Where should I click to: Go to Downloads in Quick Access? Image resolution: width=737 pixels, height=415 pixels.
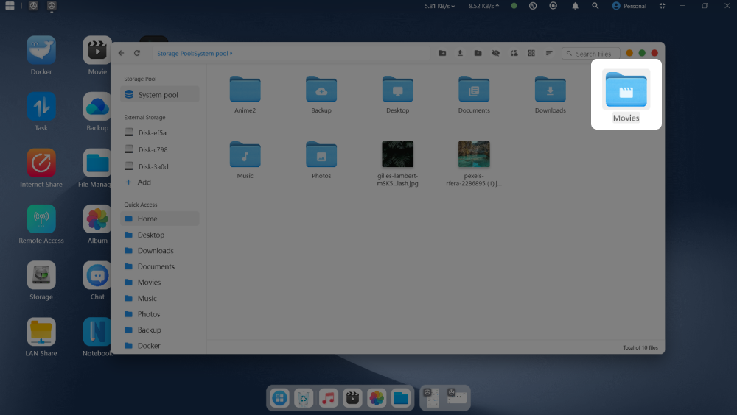(155, 251)
